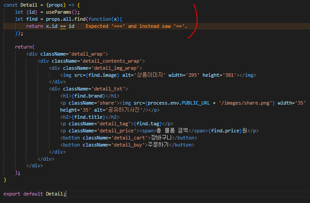The height and width of the screenshot is (203, 310).
Task: Click the {find.title} expression in h2
Action: click(x=88, y=117)
